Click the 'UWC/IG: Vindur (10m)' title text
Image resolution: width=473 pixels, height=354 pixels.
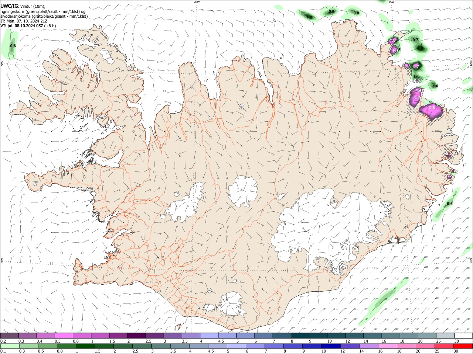[23, 6]
